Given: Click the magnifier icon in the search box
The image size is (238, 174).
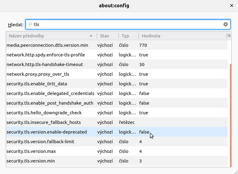Looking at the screenshot, I should (30, 24).
